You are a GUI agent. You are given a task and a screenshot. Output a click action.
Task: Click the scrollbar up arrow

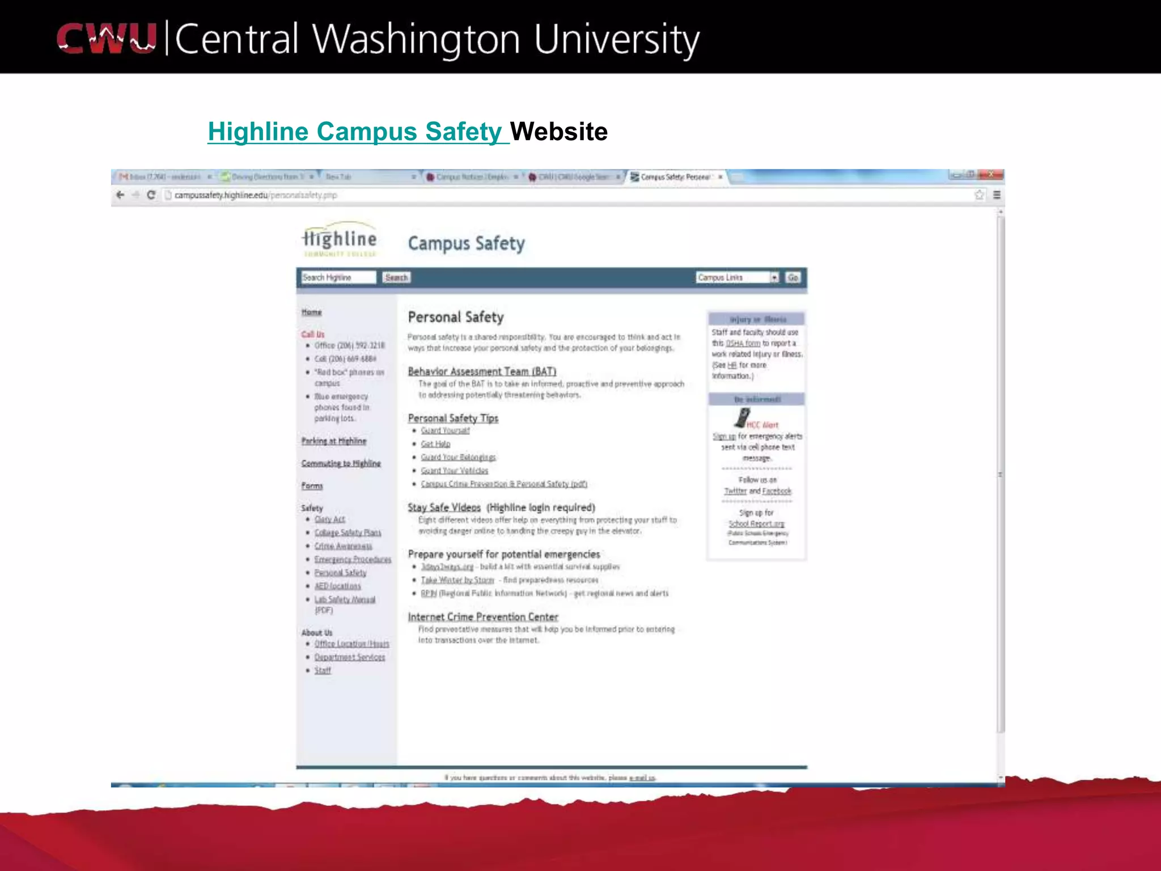click(1001, 212)
